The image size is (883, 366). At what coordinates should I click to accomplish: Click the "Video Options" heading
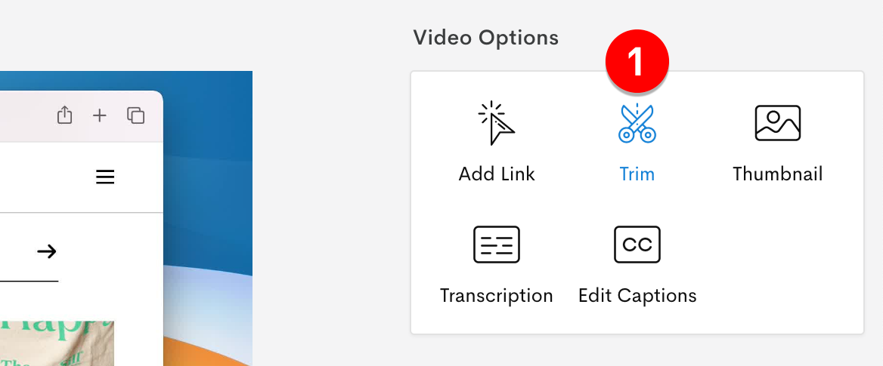click(485, 37)
